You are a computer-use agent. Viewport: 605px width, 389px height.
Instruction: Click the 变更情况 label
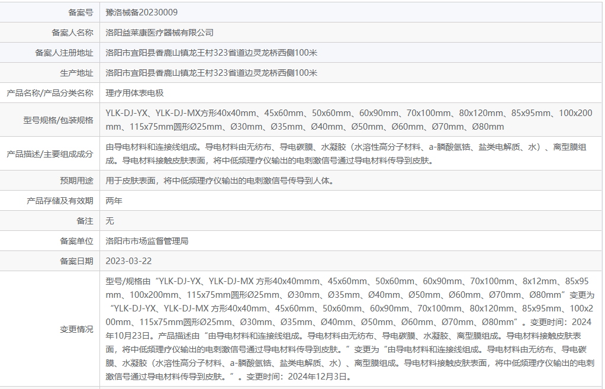click(x=77, y=329)
